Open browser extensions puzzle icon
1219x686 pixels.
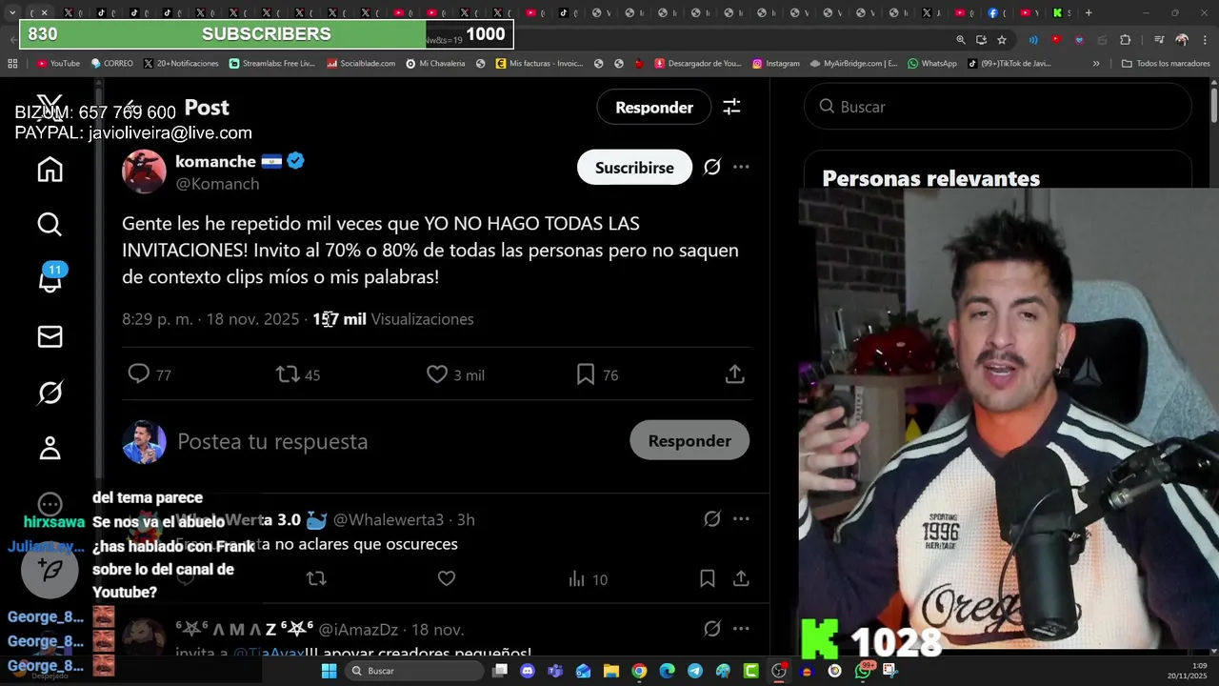point(1126,40)
